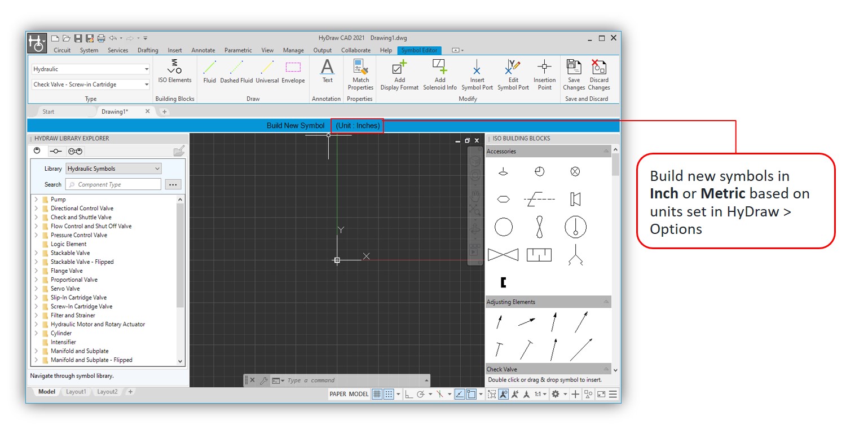Add a new drawing tab with plus button
The width and height of the screenshot is (846, 434).
click(x=165, y=112)
